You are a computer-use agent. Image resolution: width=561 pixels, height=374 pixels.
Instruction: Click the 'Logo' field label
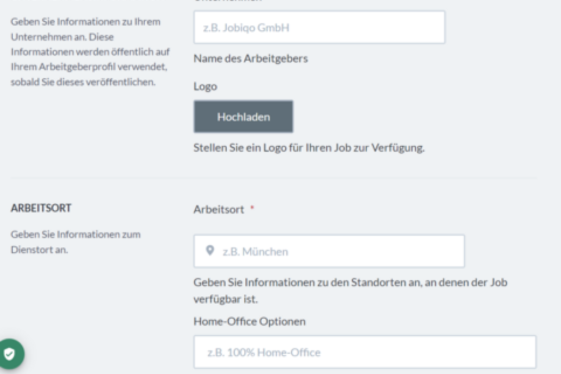point(205,87)
